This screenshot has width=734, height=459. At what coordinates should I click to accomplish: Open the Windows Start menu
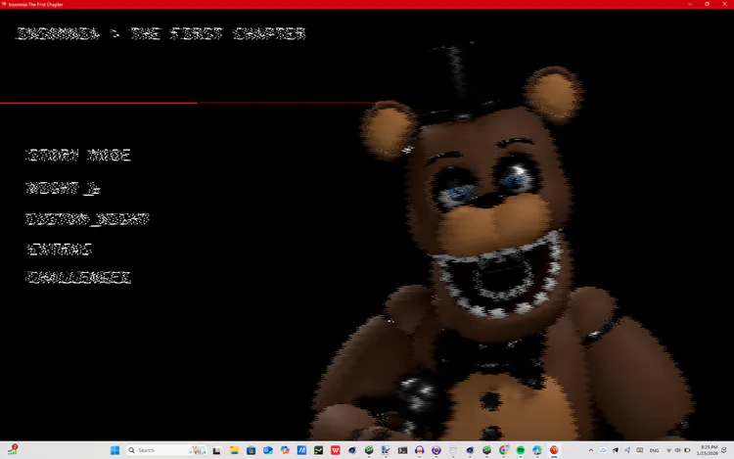coord(115,450)
